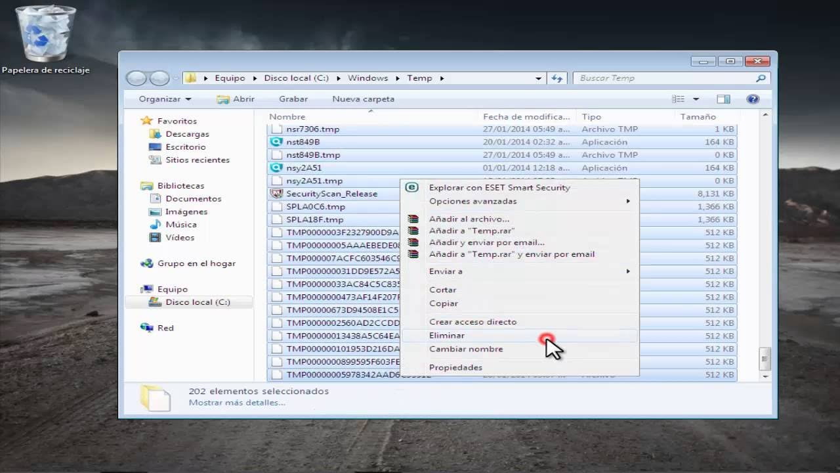The image size is (840, 473).
Task: Click the WinRAR icon beside Añadir al archivo
Action: (x=413, y=219)
